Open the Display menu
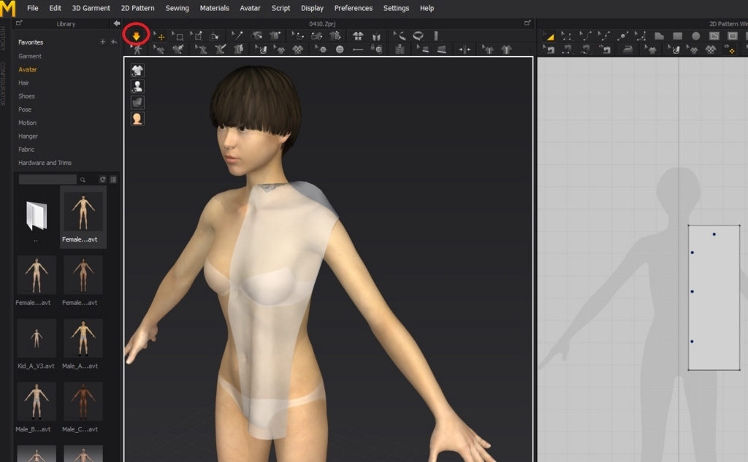 [x=312, y=8]
